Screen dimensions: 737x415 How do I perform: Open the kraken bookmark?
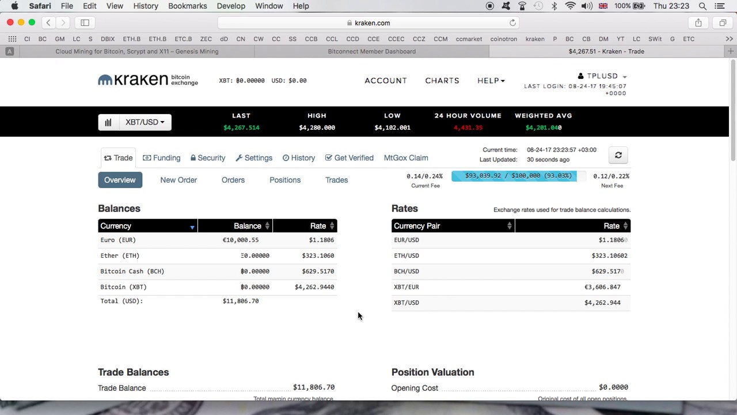[x=535, y=39]
